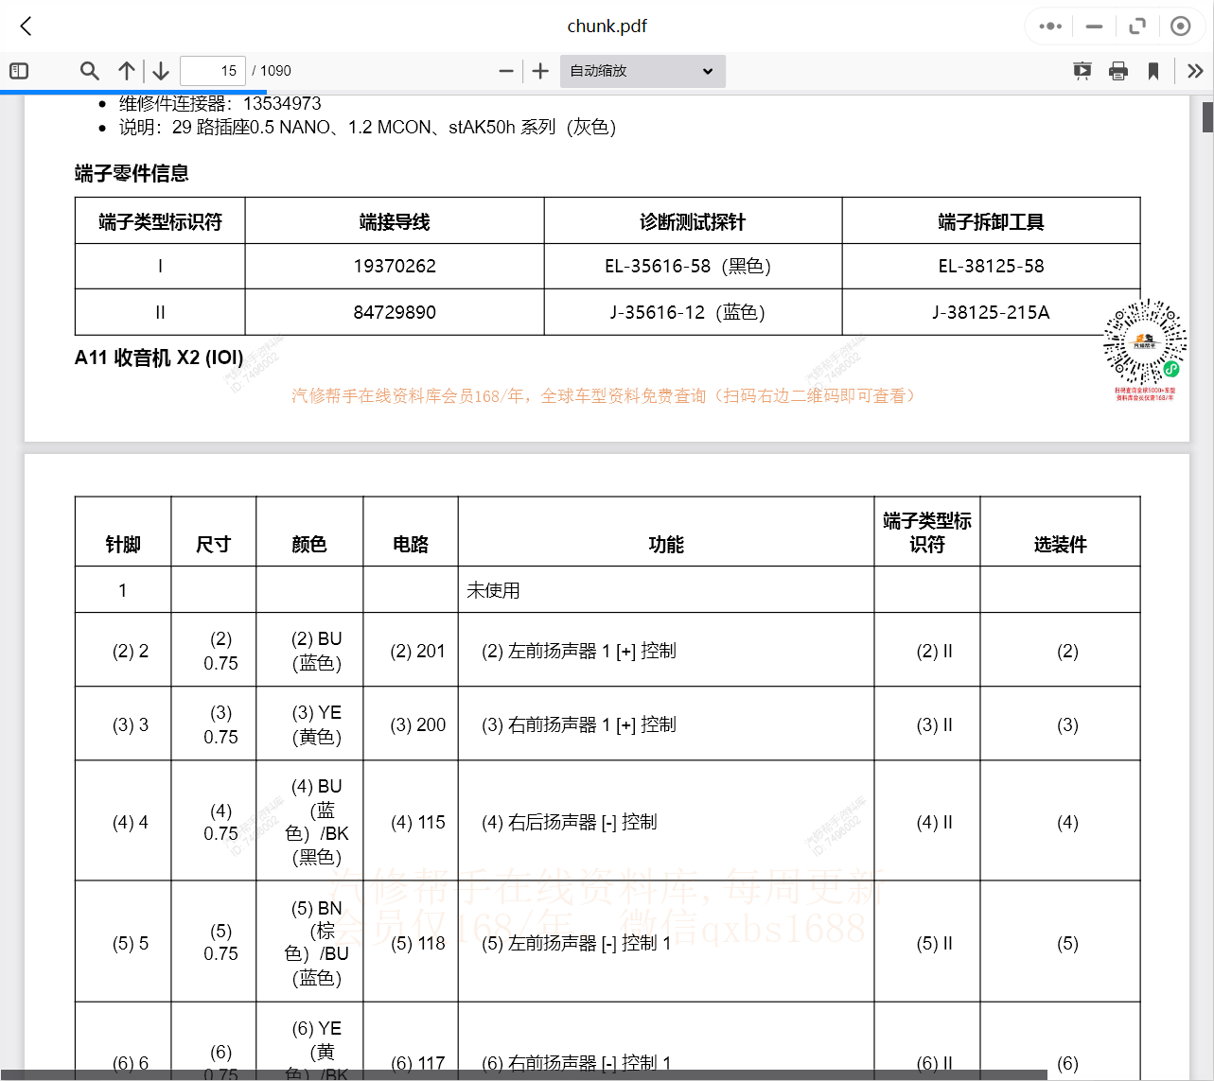The image size is (1214, 1081).
Task: Enter full screen with the expand icon
Action: click(x=1137, y=26)
